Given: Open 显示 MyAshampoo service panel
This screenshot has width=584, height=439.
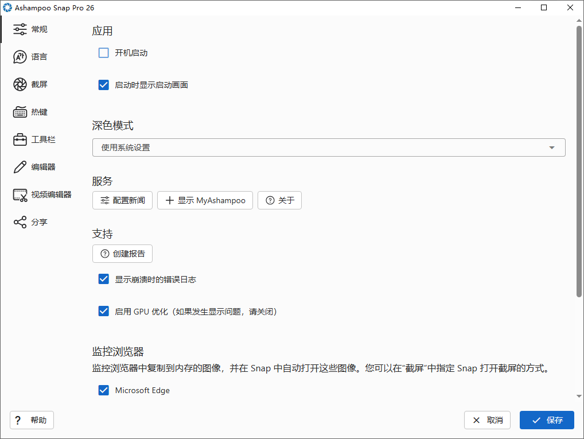Looking at the screenshot, I should click(205, 200).
